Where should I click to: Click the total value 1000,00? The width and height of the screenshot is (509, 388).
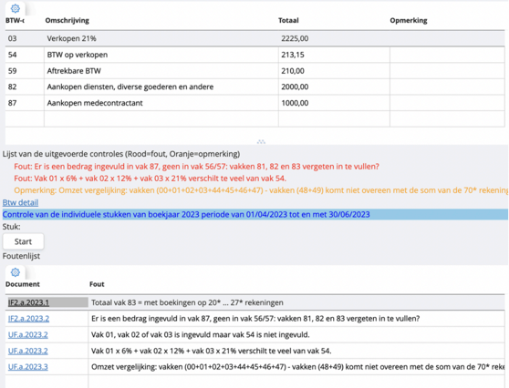(295, 103)
